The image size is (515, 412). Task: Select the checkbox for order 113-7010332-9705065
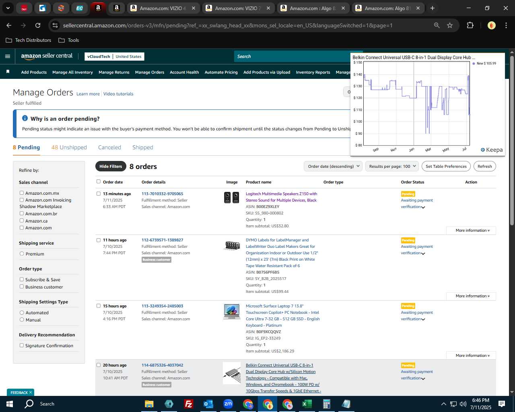click(99, 194)
